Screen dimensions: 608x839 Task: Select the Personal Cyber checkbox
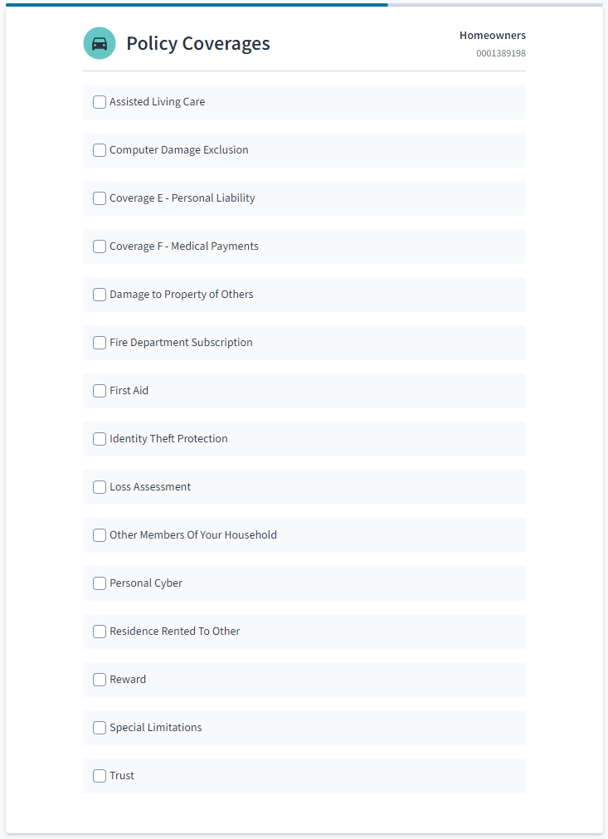(x=100, y=583)
